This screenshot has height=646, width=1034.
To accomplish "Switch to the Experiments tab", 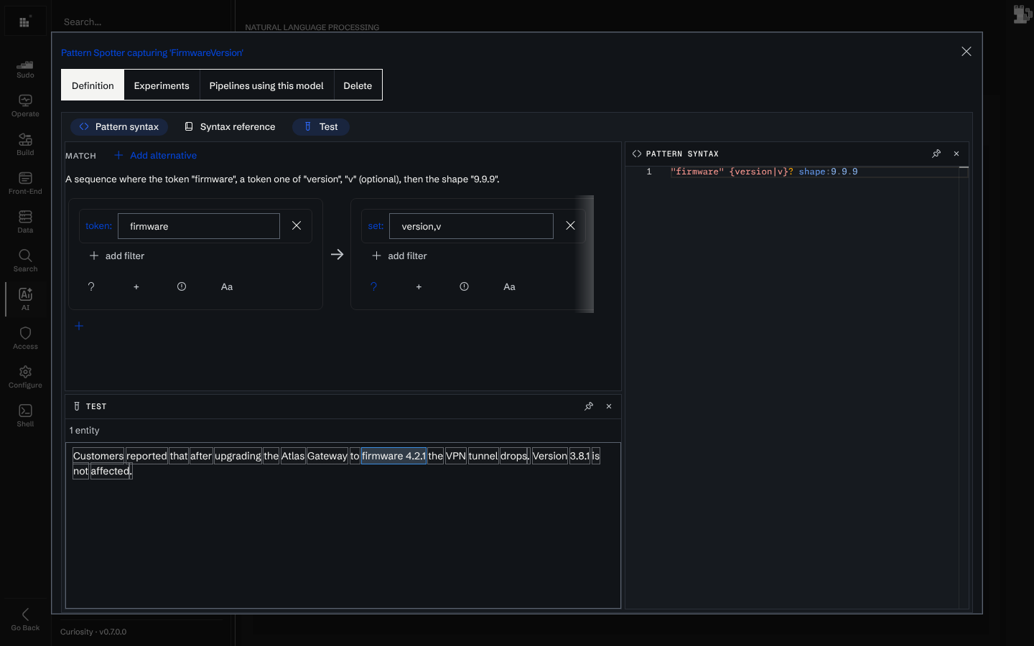I will pos(162,85).
